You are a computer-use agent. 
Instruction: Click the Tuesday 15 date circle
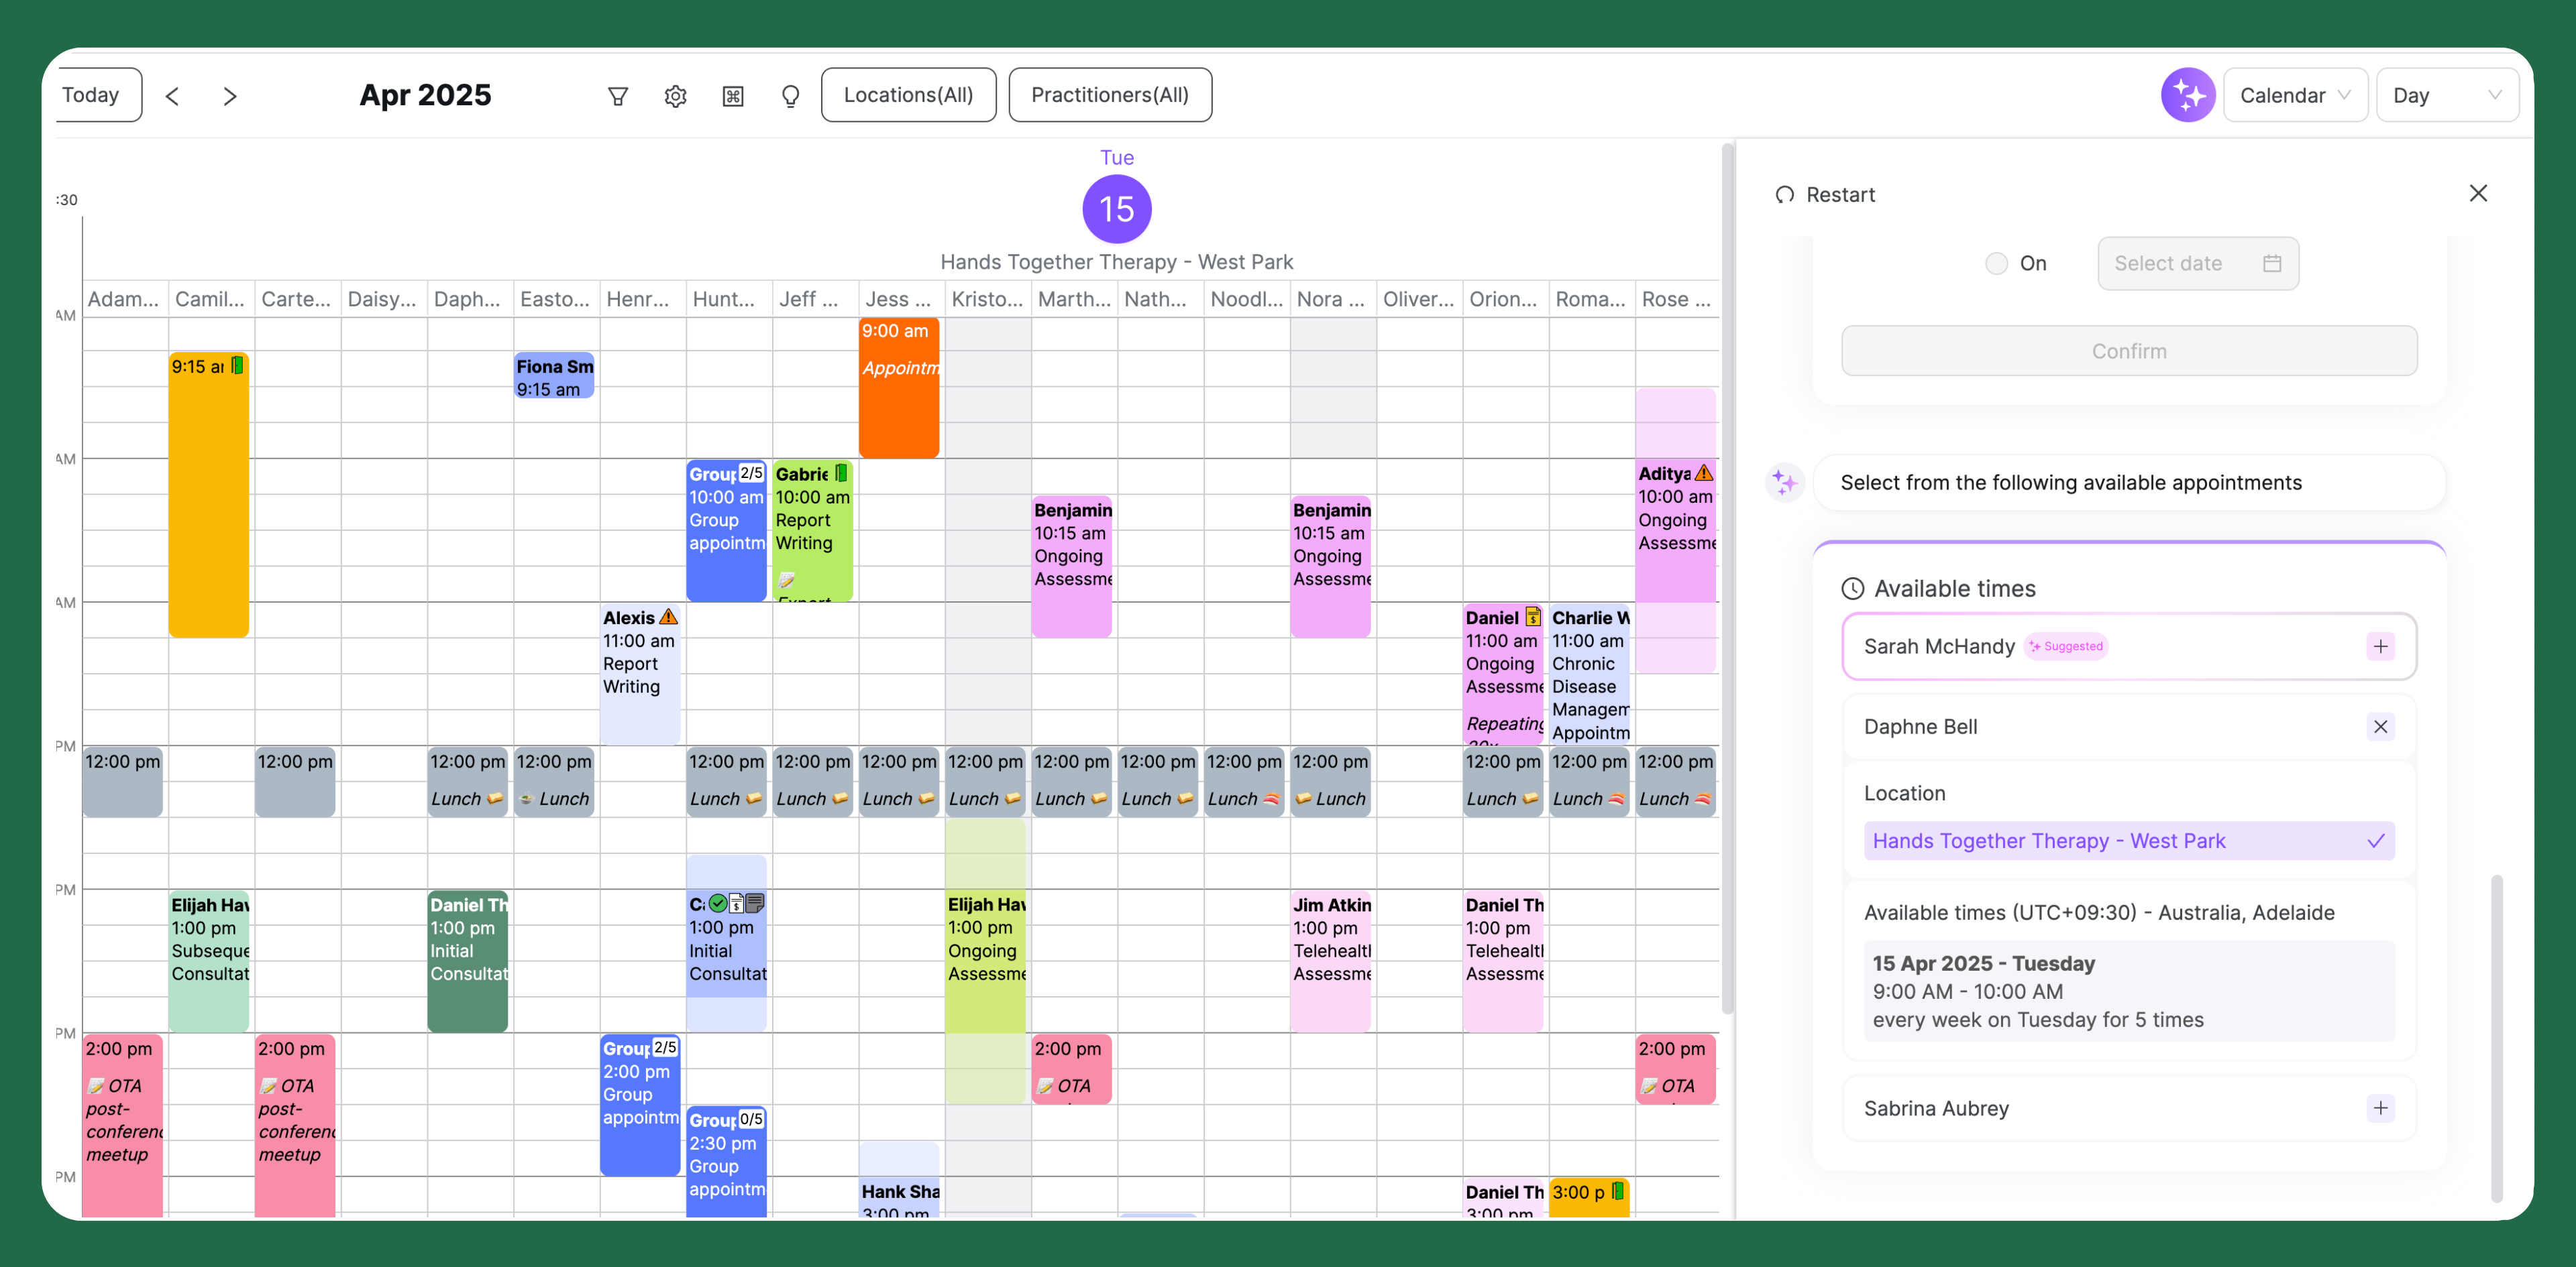(x=1117, y=209)
